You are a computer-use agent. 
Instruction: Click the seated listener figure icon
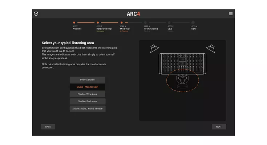click(x=182, y=80)
